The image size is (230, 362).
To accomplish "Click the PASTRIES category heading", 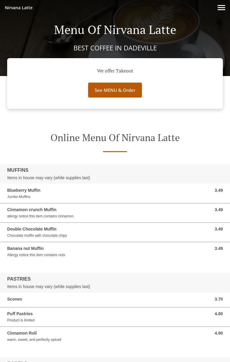I will [19, 279].
